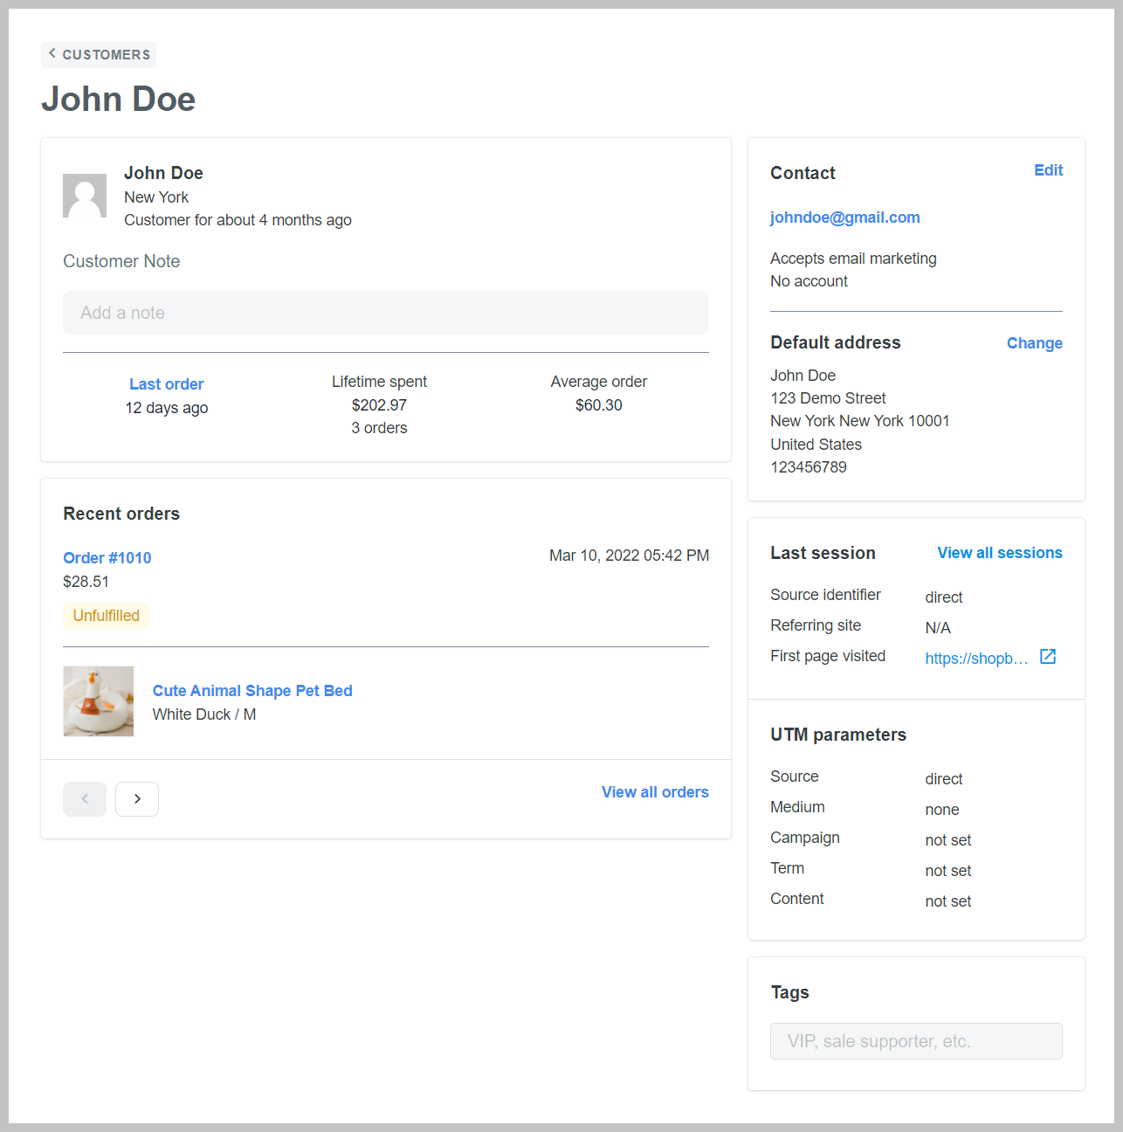
Task: Click John Doe's avatar placeholder image
Action: [x=85, y=196]
